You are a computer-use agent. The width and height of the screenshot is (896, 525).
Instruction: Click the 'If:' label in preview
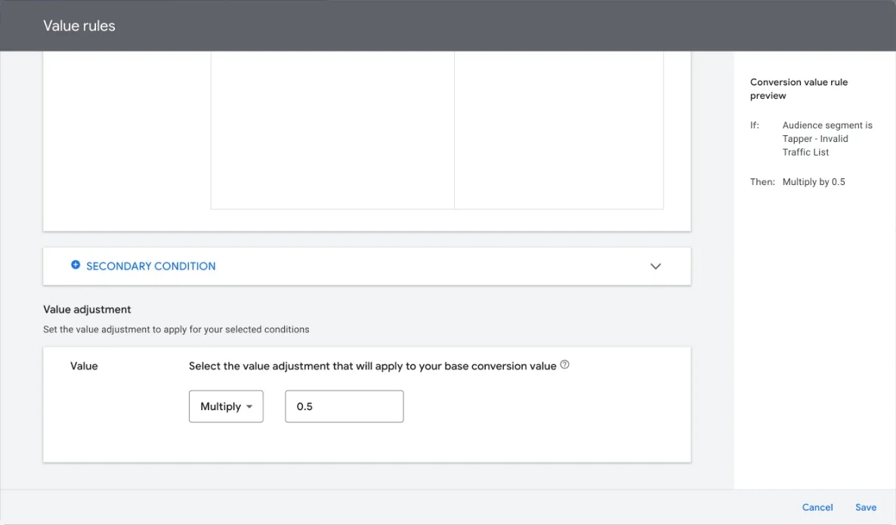pyautogui.click(x=755, y=125)
